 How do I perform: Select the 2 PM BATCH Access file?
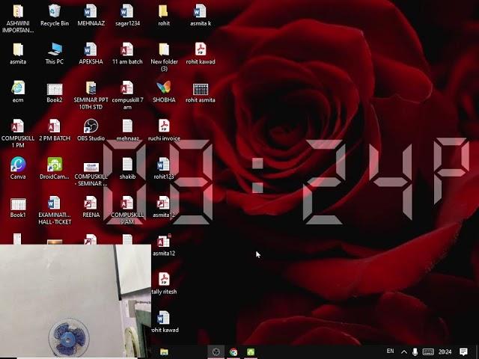55,130
